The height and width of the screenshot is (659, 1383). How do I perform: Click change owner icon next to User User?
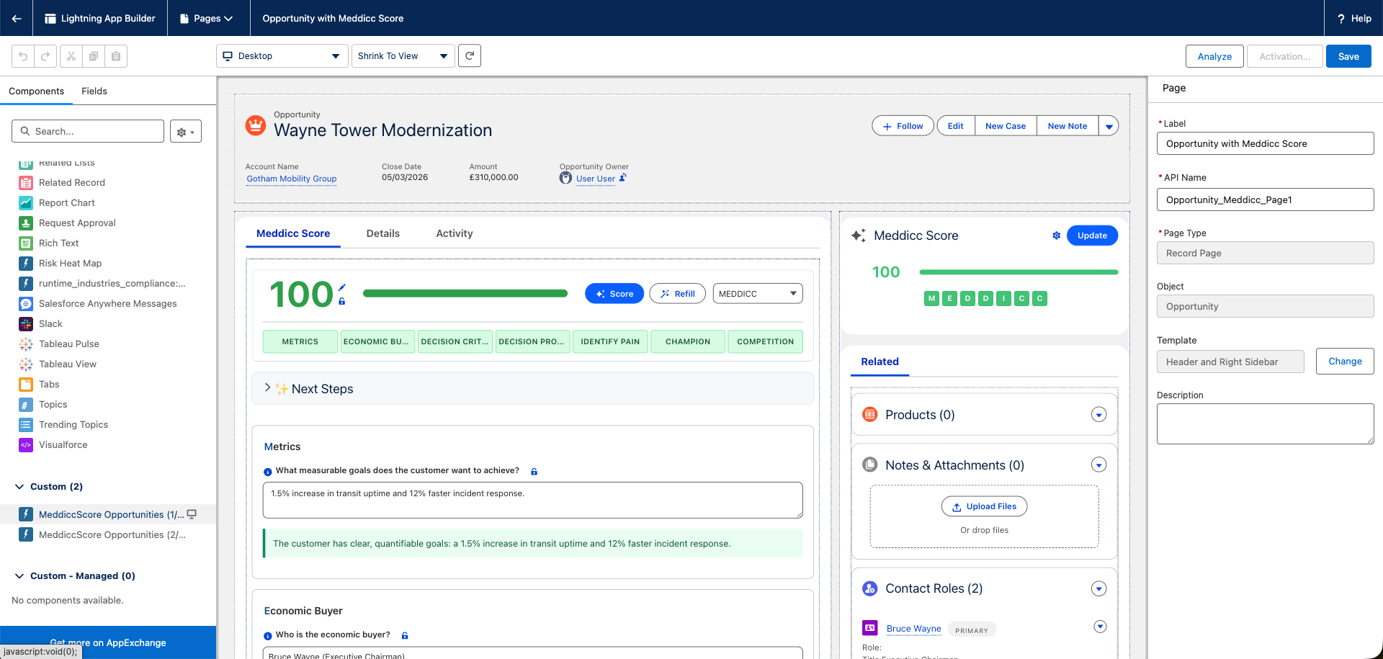point(623,178)
